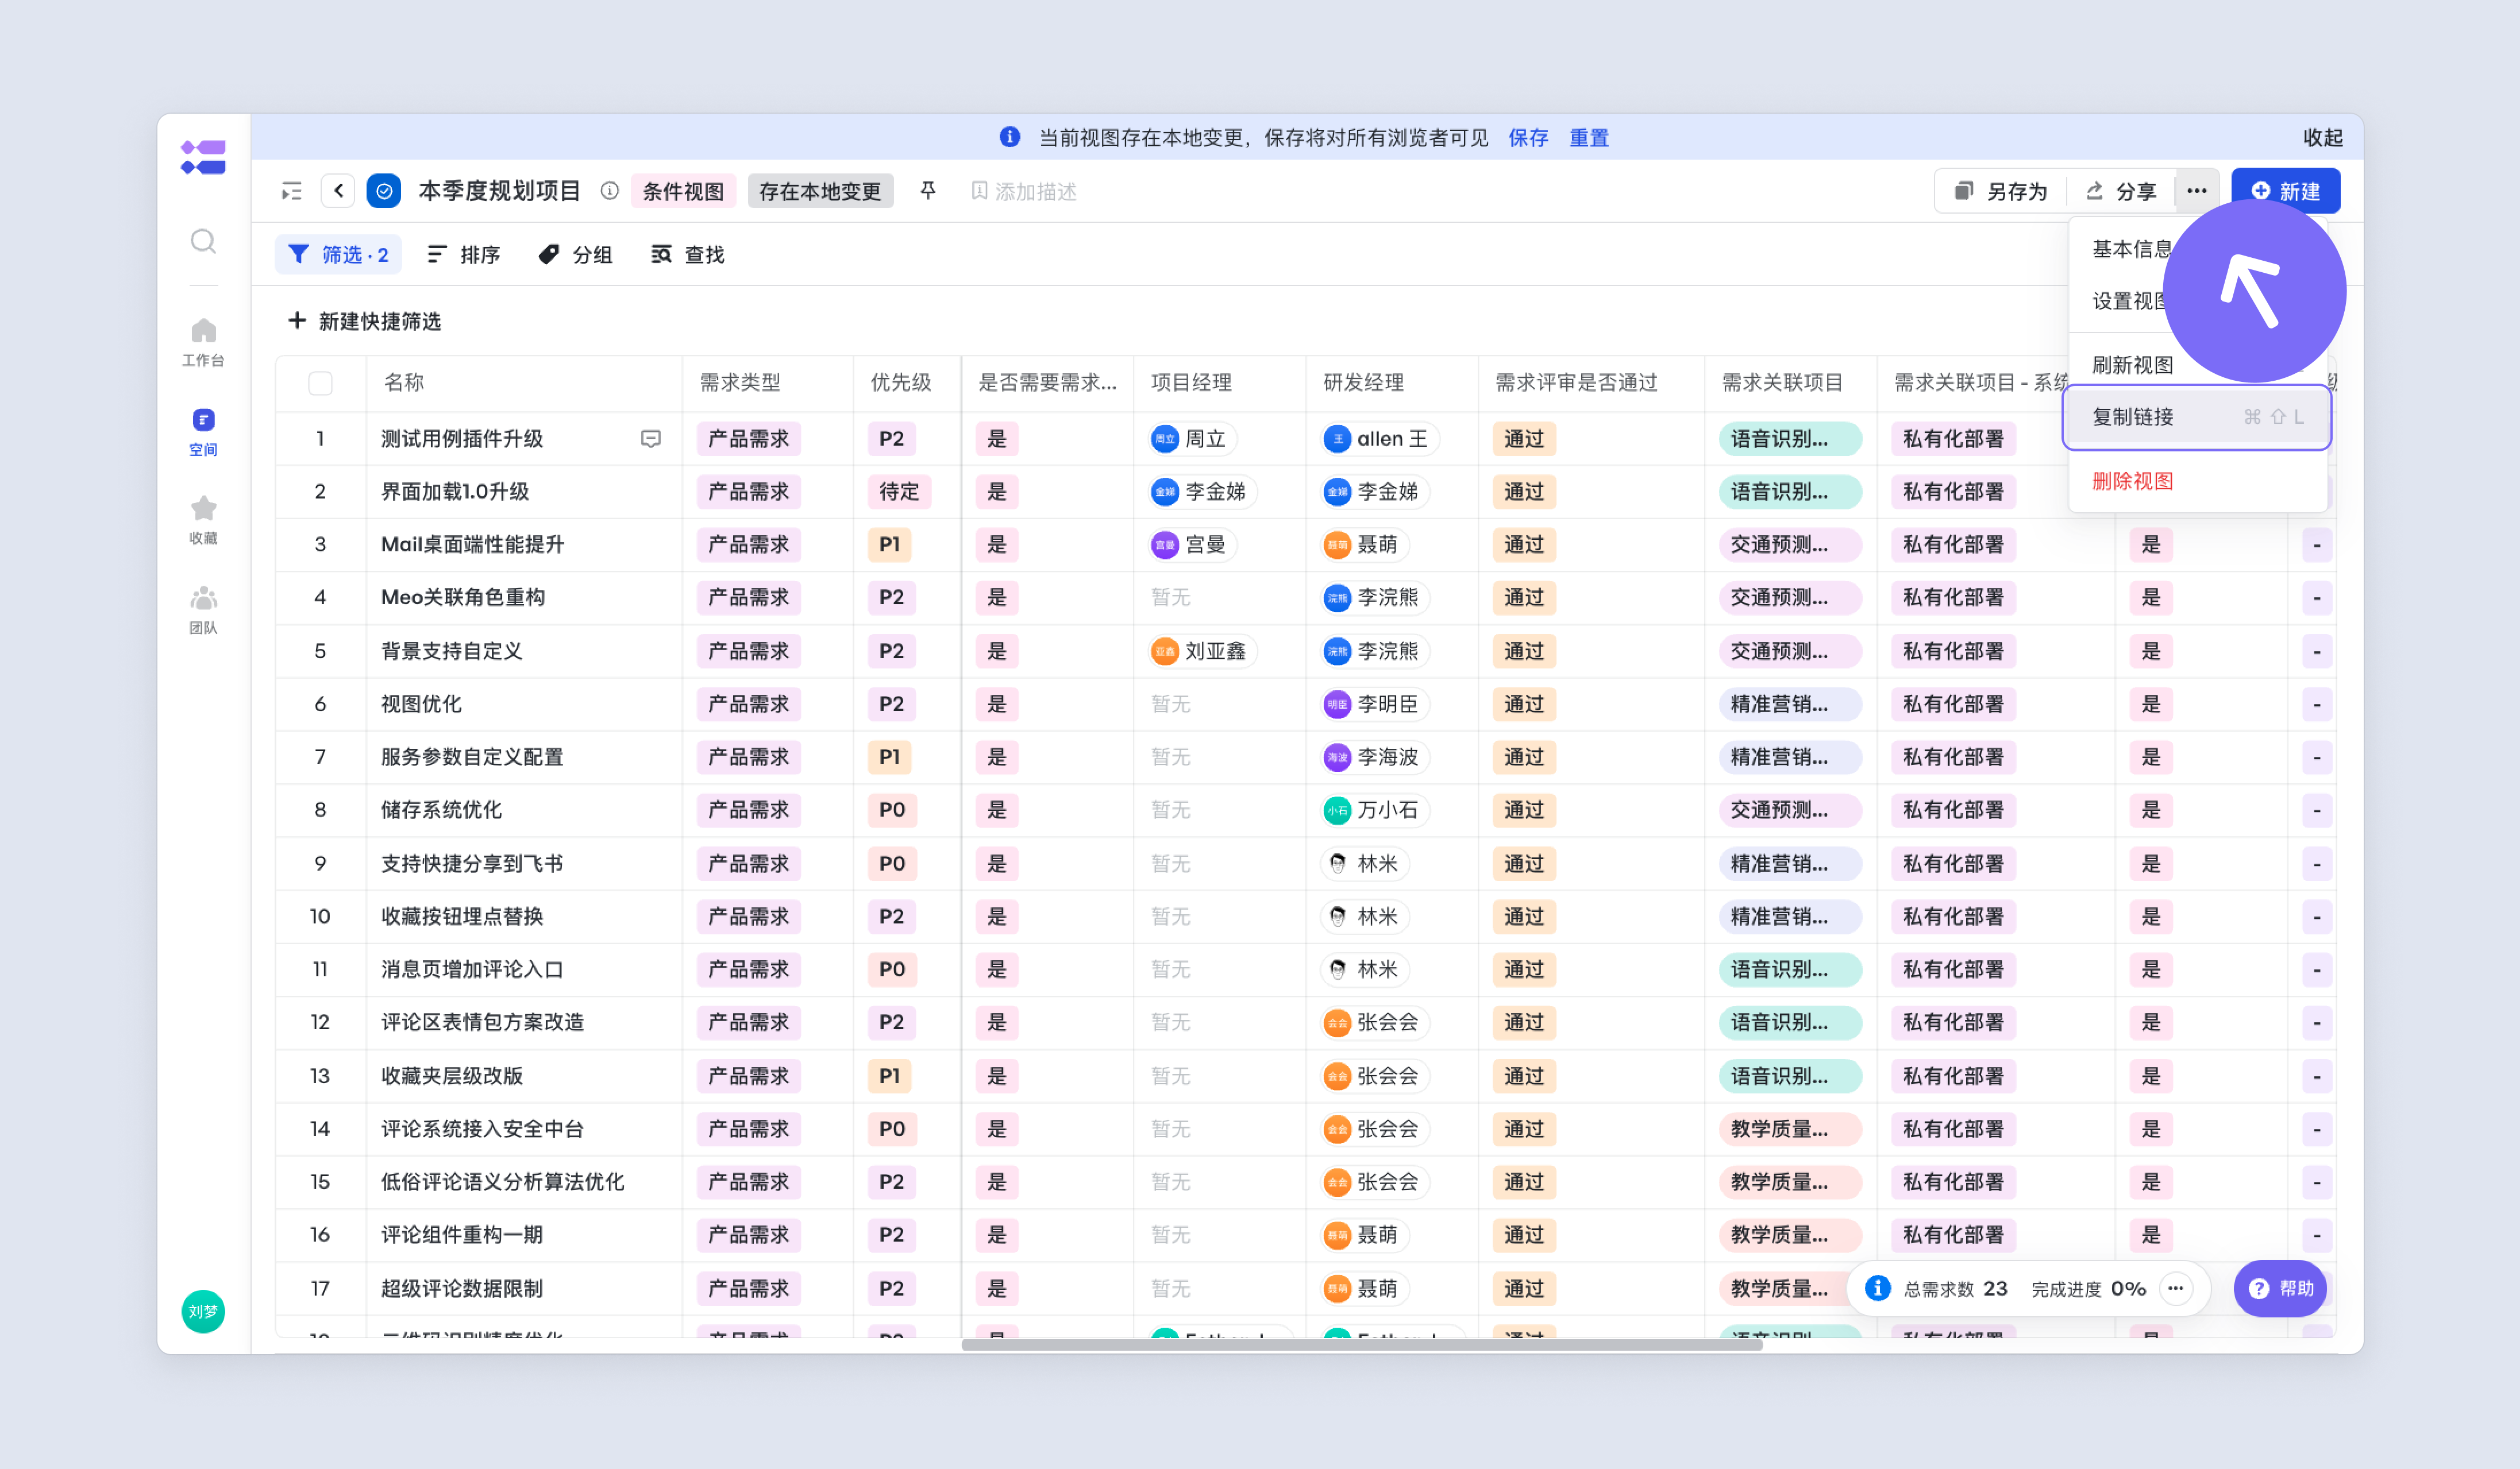The height and width of the screenshot is (1469, 2520).
Task: Click 李海波 研发经理 chip
Action: point(1375,757)
